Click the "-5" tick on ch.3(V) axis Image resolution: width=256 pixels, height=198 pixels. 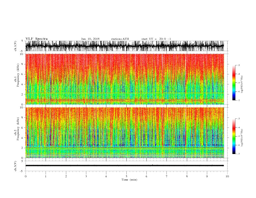(22, 171)
